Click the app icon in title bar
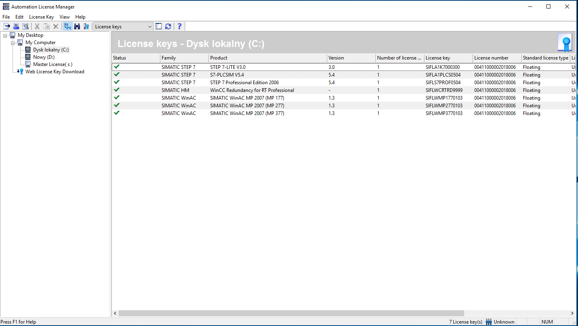 [6, 6]
